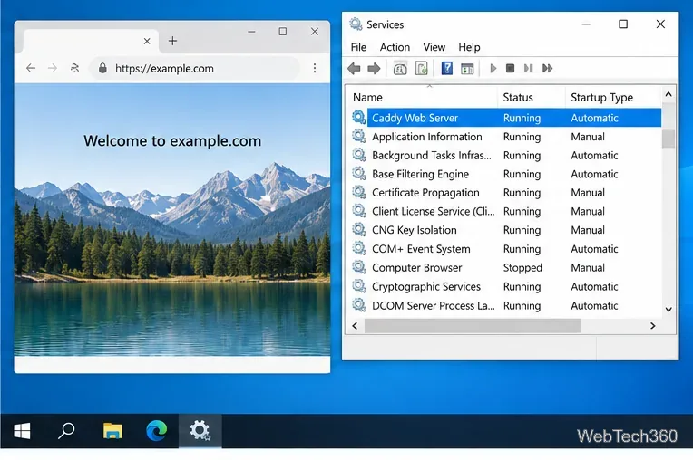693x460 pixels.
Task: Click the Services gear icon on the taskbar
Action: click(200, 430)
